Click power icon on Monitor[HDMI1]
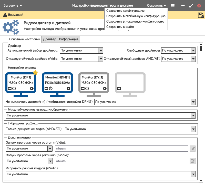Screen dimensions: 205x185 coord(51,89)
